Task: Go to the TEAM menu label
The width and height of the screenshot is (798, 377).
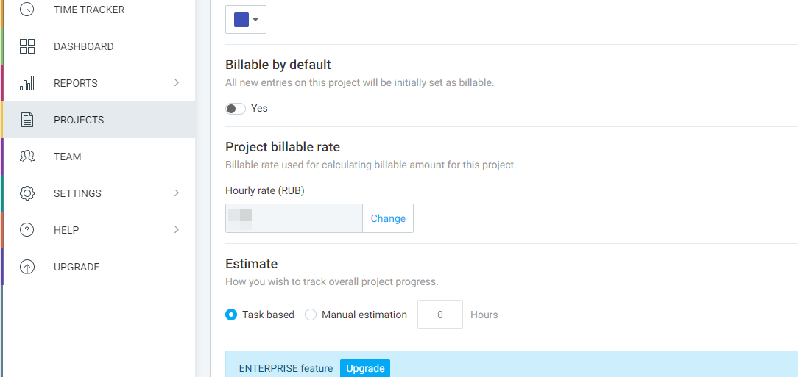Action: click(68, 157)
